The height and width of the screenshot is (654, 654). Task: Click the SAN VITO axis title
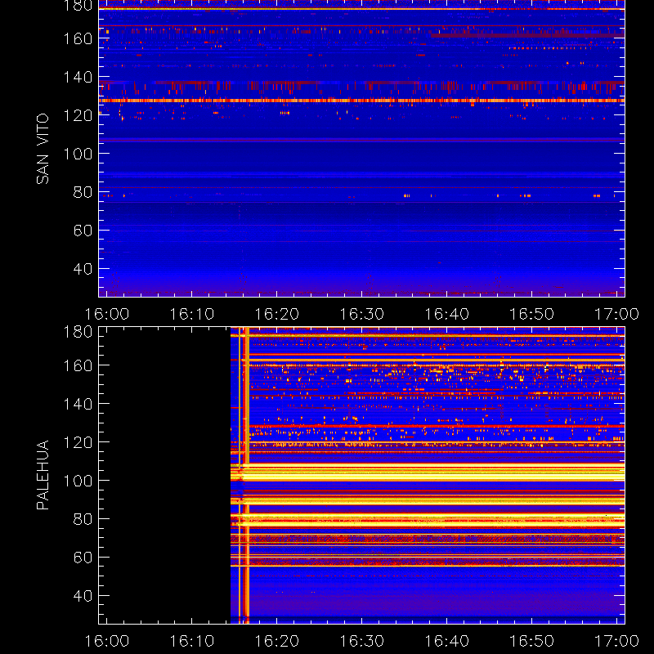(x=43, y=149)
